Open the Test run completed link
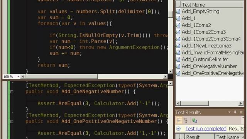Viewport: 247px width, 139px height. pos(206,129)
